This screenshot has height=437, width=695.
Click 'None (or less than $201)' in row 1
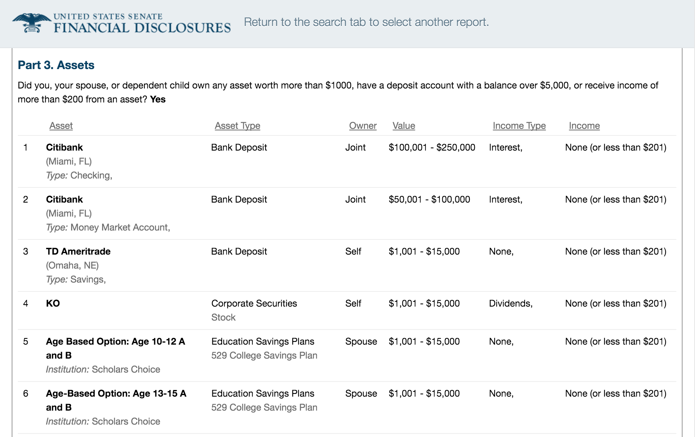click(615, 147)
